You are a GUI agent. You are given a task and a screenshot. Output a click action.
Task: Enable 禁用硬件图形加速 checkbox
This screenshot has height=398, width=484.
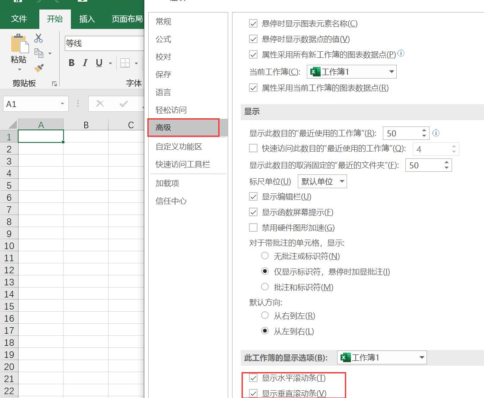pos(253,227)
